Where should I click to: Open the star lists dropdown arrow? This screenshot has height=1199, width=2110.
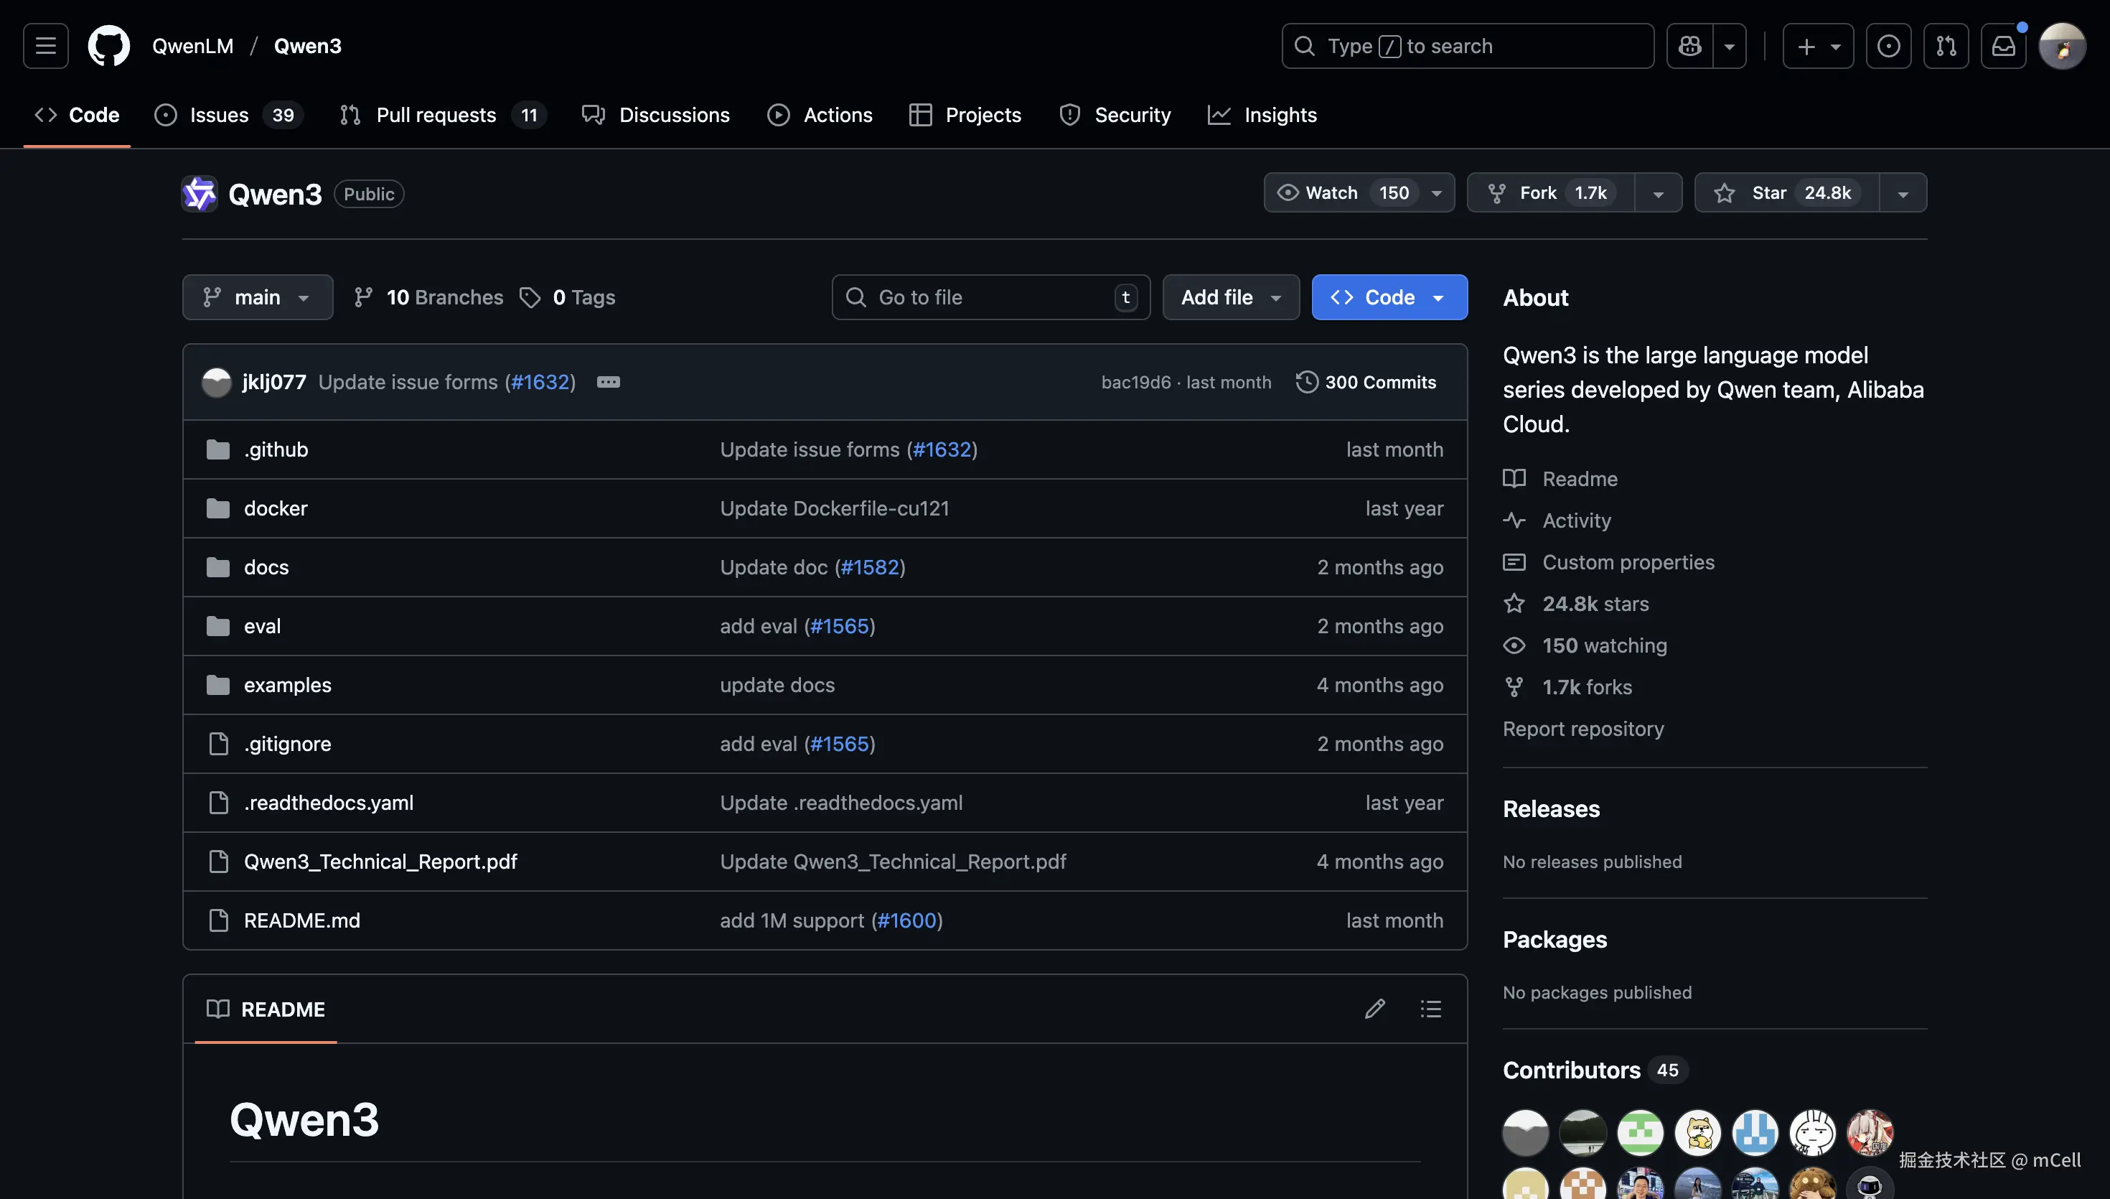click(x=1903, y=194)
